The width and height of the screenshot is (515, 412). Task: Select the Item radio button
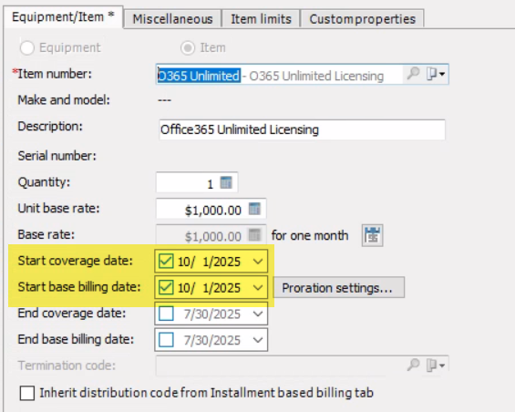click(x=188, y=48)
